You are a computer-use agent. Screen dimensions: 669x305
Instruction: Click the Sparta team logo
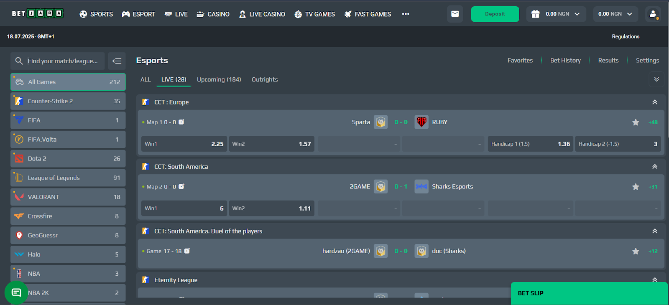[x=380, y=122]
